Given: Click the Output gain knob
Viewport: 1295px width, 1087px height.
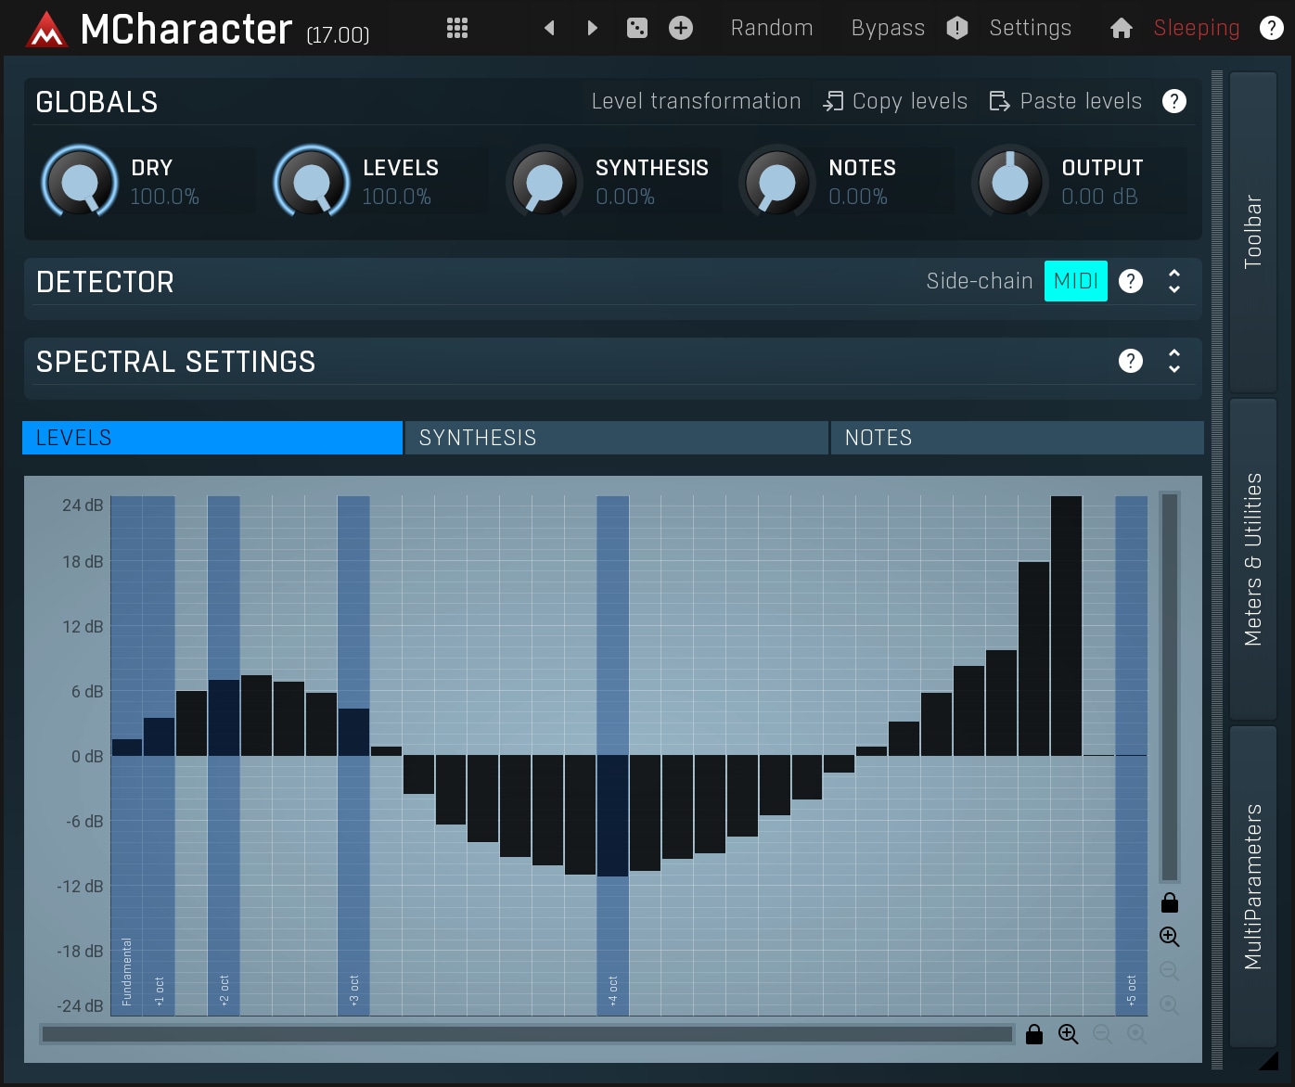Looking at the screenshot, I should click(x=1009, y=182).
